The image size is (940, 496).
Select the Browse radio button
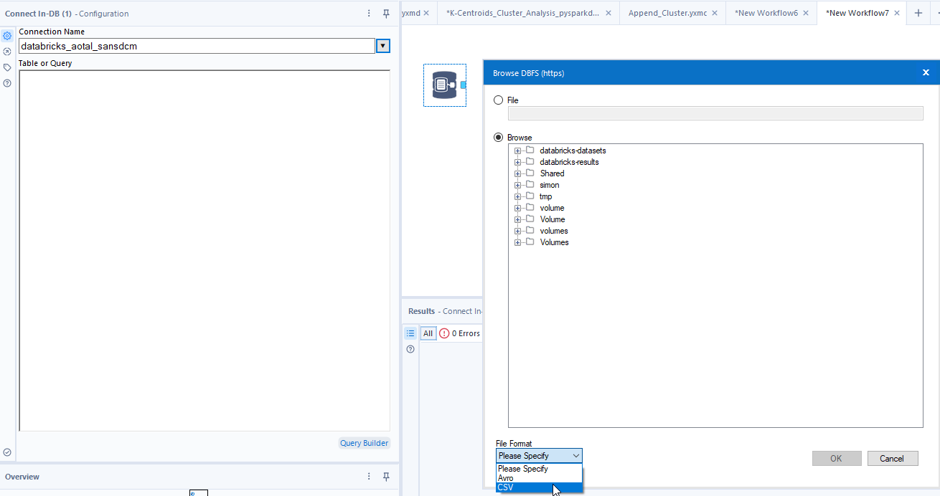pos(499,137)
